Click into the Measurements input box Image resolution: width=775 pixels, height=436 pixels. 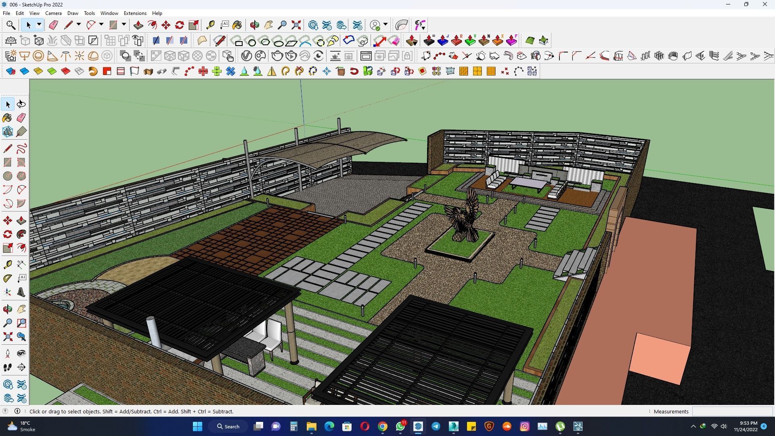point(732,411)
